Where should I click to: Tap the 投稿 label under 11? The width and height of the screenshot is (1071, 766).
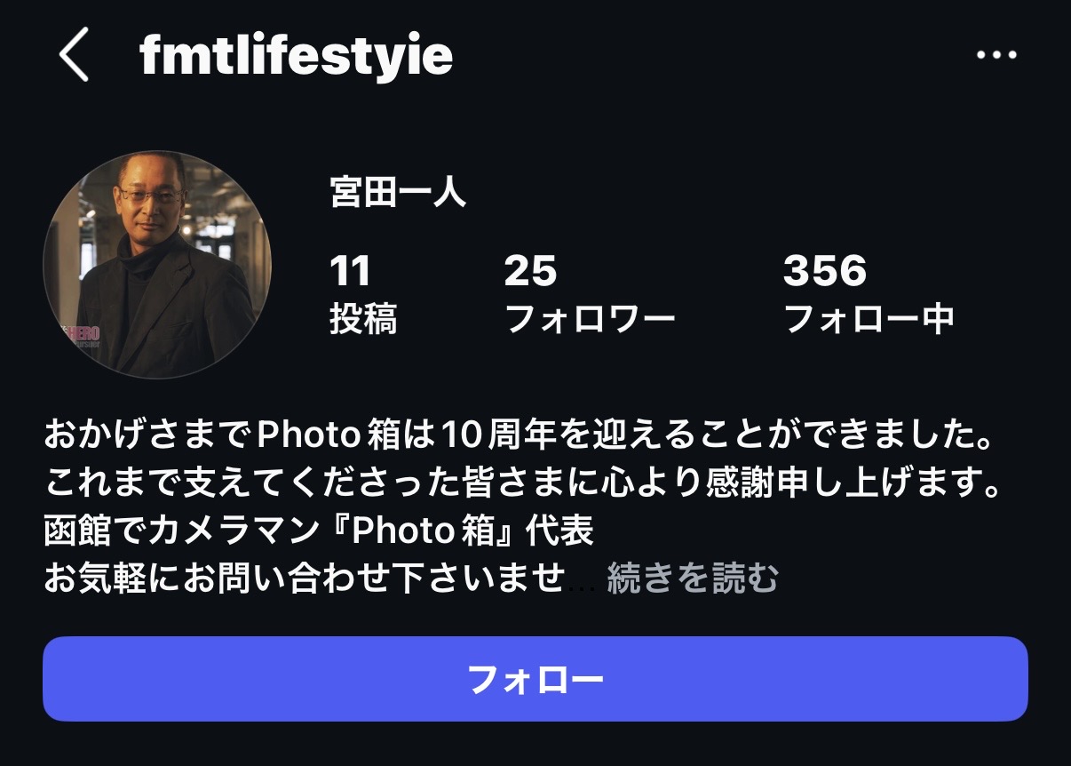click(x=363, y=318)
